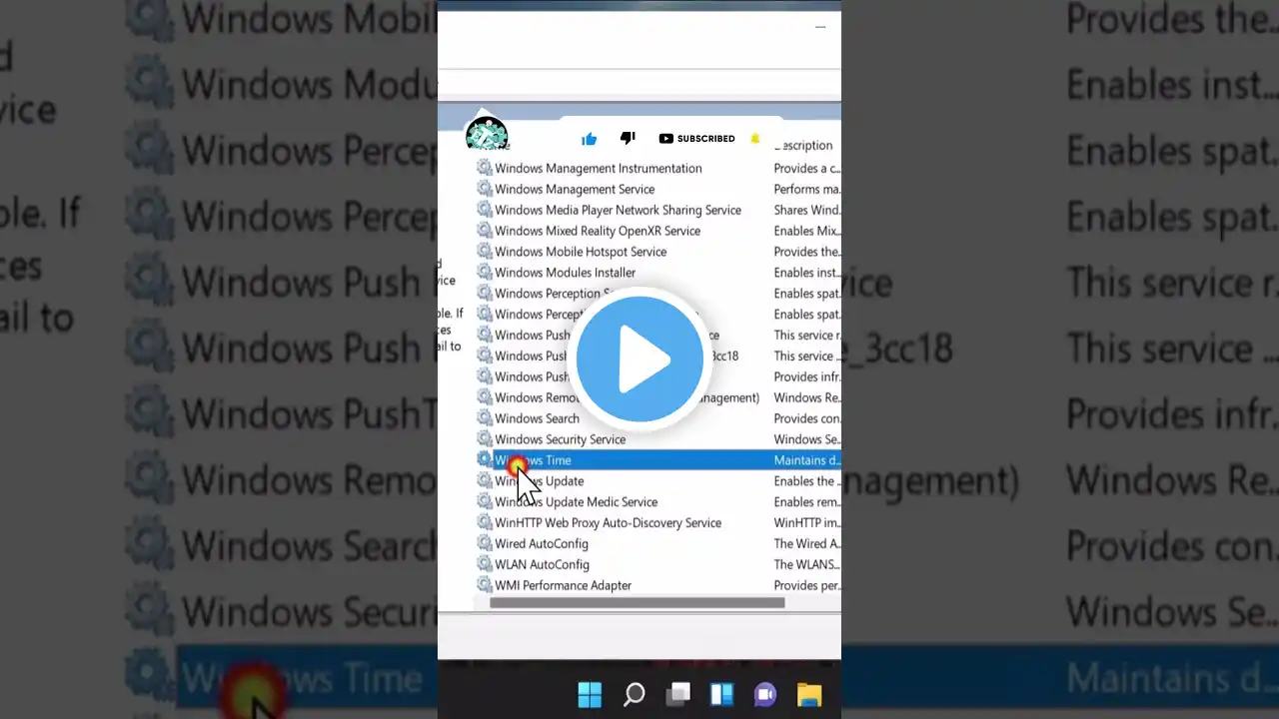The image size is (1279, 719).
Task: Select the WLAN AutoConfig service name
Action: (542, 565)
